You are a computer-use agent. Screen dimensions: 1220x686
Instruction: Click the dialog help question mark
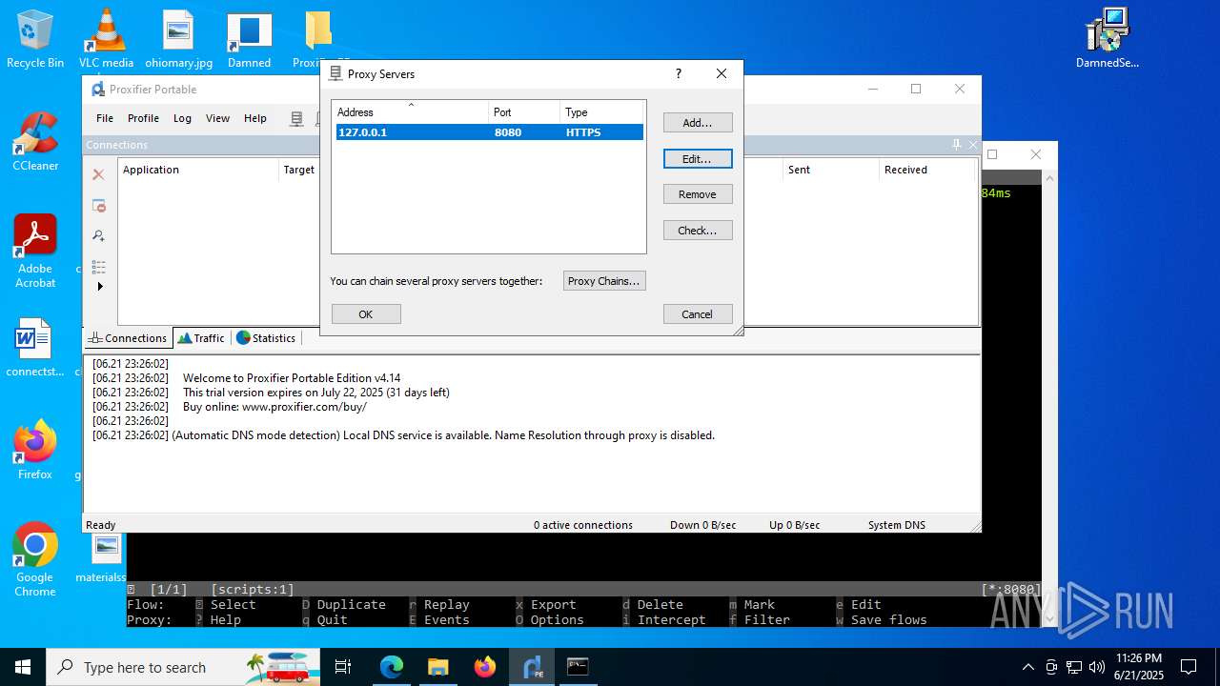(679, 73)
